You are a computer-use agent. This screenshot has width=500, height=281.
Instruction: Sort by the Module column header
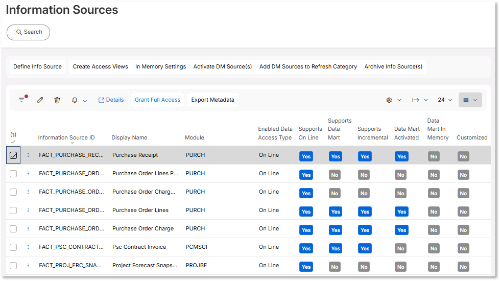pos(195,137)
